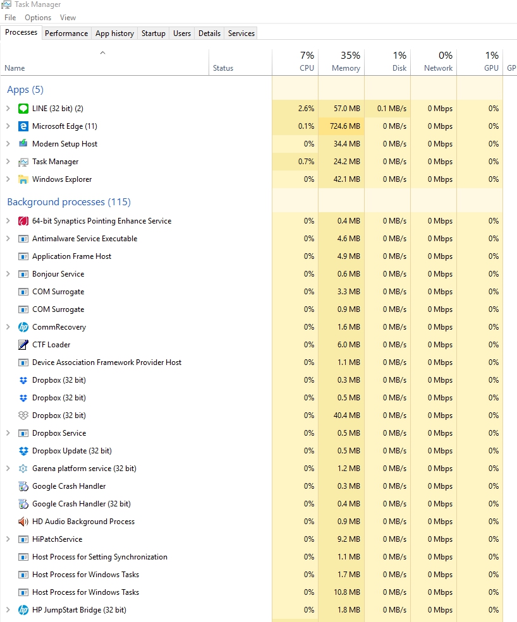Select the Background processes (115) heading

click(69, 202)
